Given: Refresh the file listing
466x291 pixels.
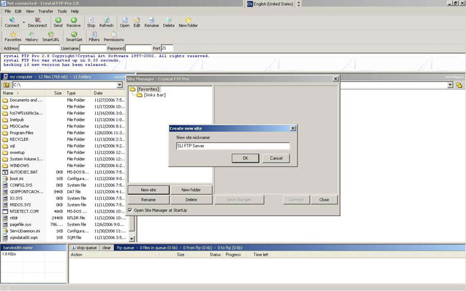Looking at the screenshot, I should pos(107,22).
